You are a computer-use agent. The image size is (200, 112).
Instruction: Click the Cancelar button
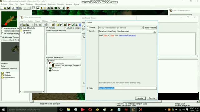[152, 98]
